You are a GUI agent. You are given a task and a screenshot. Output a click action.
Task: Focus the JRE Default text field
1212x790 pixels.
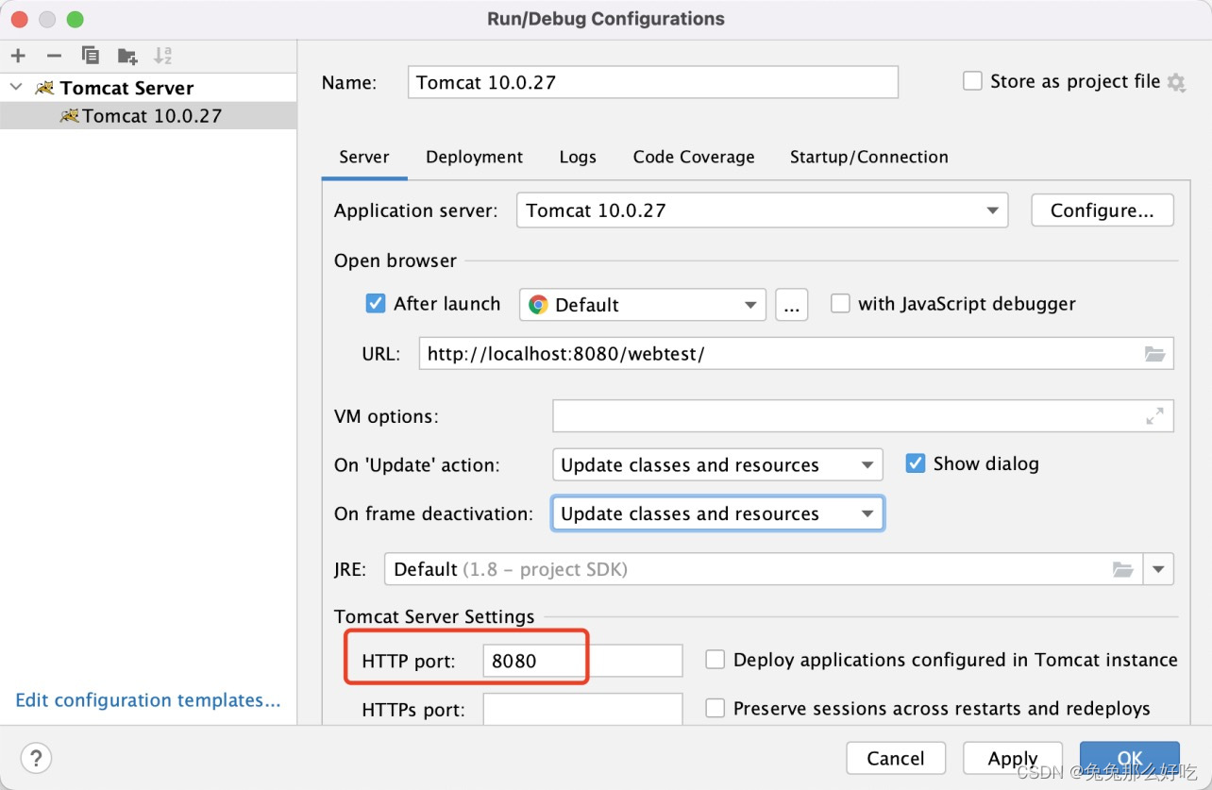763,569
